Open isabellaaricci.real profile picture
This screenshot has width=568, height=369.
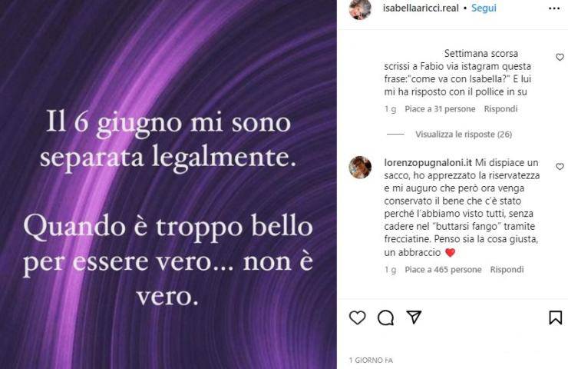click(360, 8)
